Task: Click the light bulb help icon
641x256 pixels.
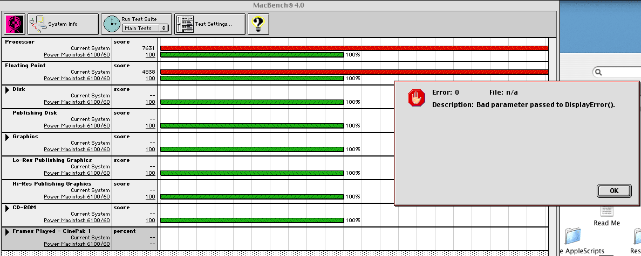Action: pos(258,24)
